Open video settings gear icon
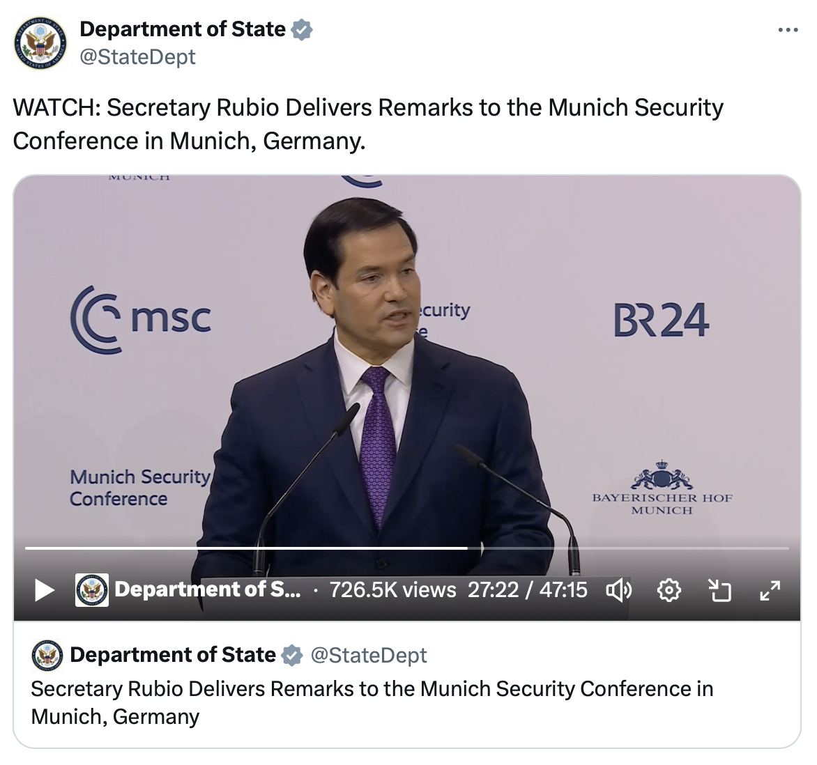Viewport: 817px width, 765px height. (x=669, y=591)
